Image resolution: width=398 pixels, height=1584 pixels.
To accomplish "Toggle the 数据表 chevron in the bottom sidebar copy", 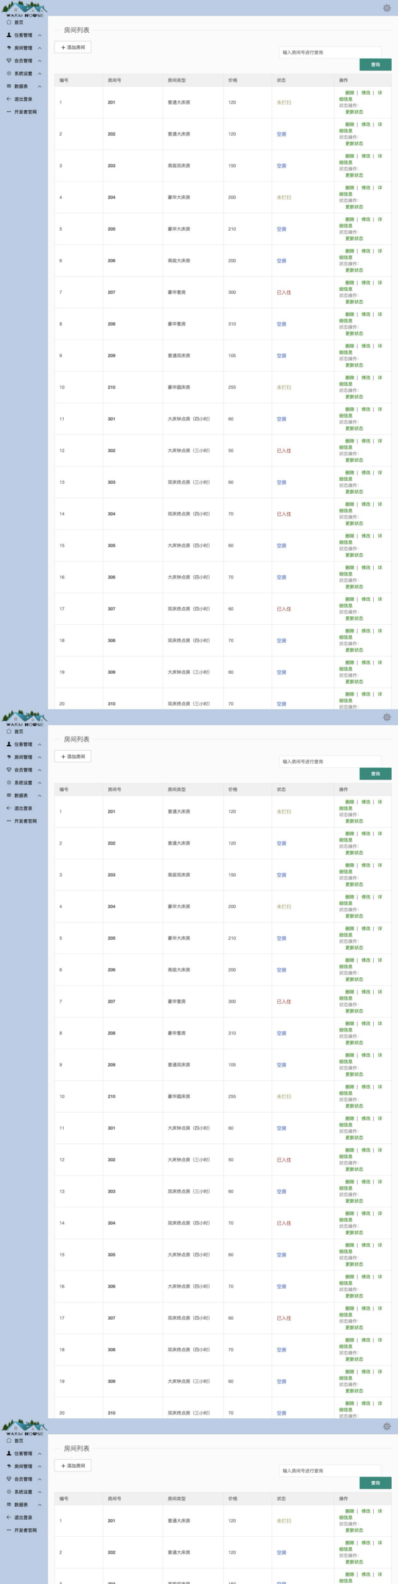I will coord(40,1505).
